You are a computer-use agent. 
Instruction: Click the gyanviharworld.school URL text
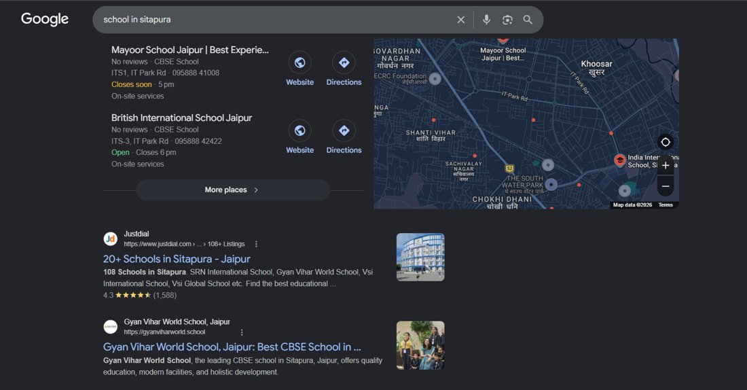164,332
